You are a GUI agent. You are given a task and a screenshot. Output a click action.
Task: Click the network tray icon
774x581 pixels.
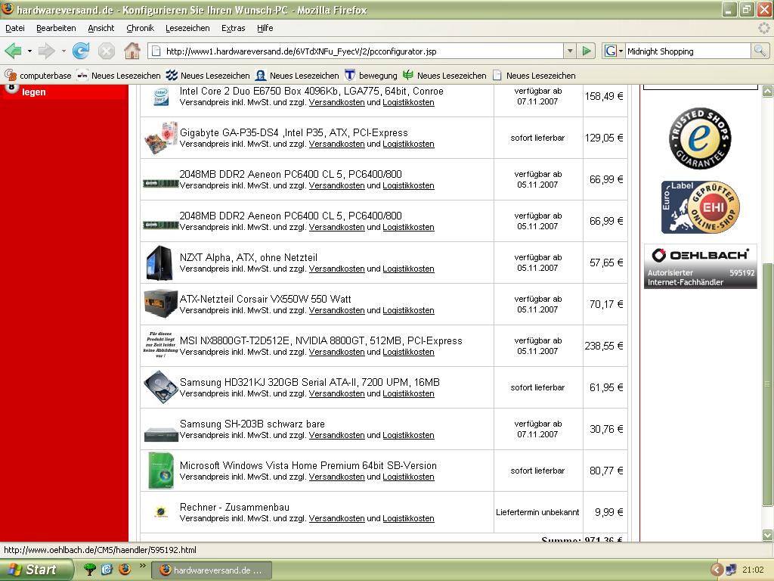(x=732, y=570)
